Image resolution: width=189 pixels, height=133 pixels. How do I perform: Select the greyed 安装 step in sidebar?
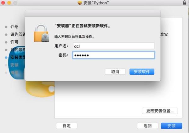[x=14, y=65]
